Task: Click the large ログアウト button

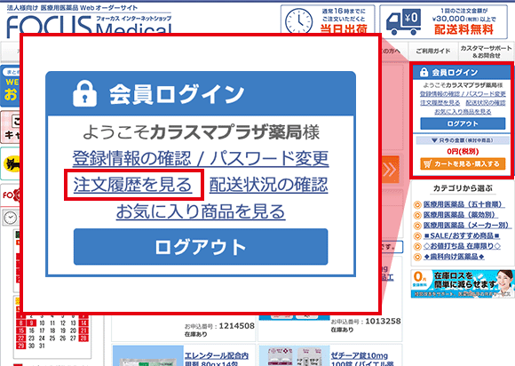Action: (x=201, y=247)
